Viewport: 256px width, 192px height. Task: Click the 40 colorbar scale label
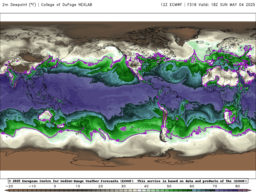click(x=147, y=186)
